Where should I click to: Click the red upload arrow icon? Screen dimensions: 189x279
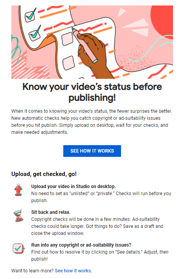18,190
